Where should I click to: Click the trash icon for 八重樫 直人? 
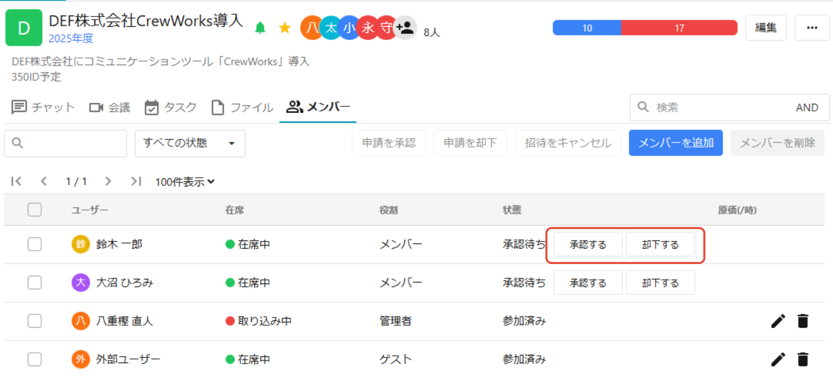pos(803,321)
